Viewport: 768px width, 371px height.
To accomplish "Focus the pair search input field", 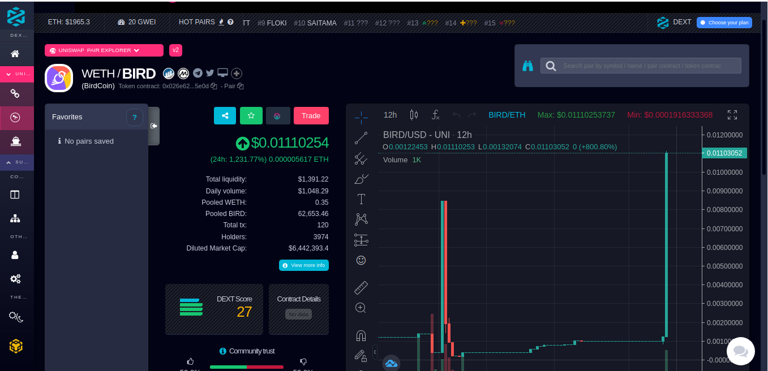I will 641,66.
